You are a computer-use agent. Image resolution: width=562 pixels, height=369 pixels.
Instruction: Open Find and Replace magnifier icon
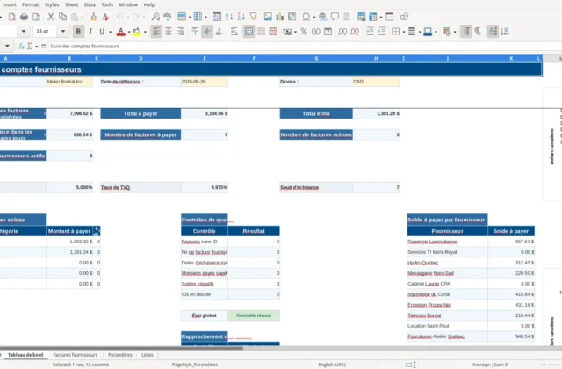point(155,17)
